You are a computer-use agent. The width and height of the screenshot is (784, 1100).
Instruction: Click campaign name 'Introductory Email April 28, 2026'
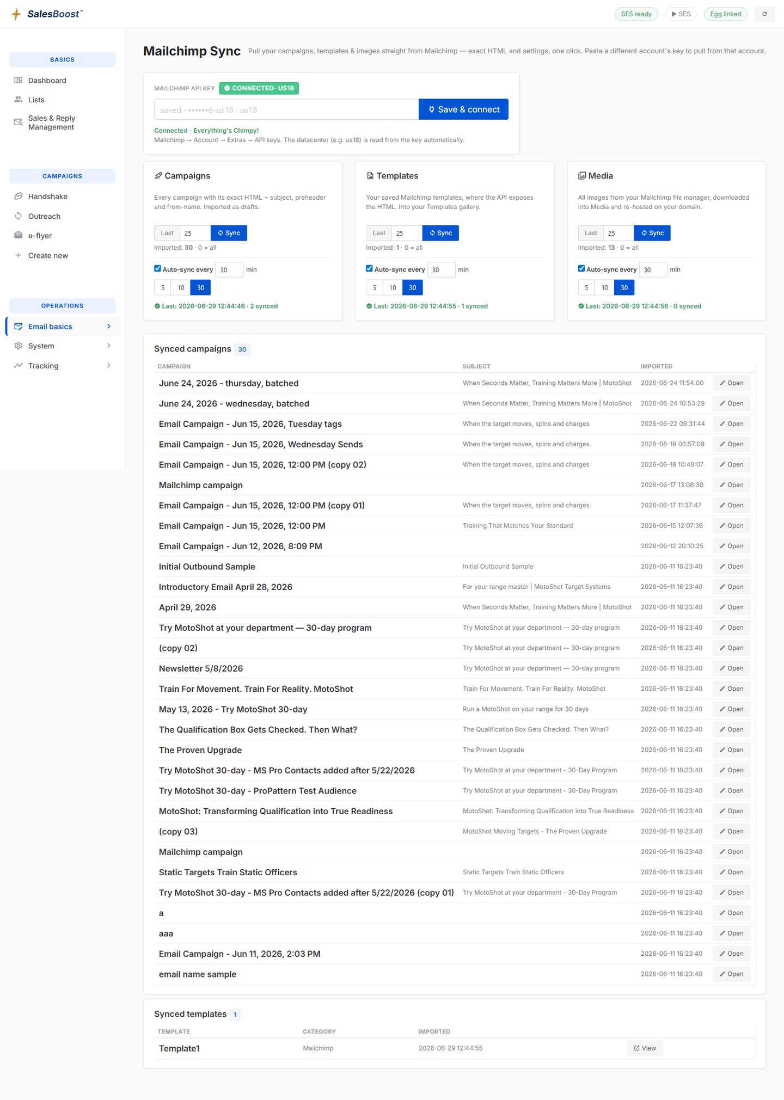(x=225, y=587)
